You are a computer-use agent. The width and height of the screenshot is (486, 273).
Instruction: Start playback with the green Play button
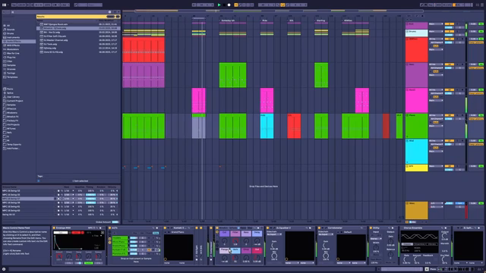tap(219, 5)
